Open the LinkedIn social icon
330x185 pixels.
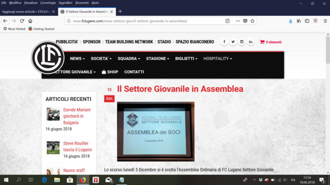click(x=250, y=42)
